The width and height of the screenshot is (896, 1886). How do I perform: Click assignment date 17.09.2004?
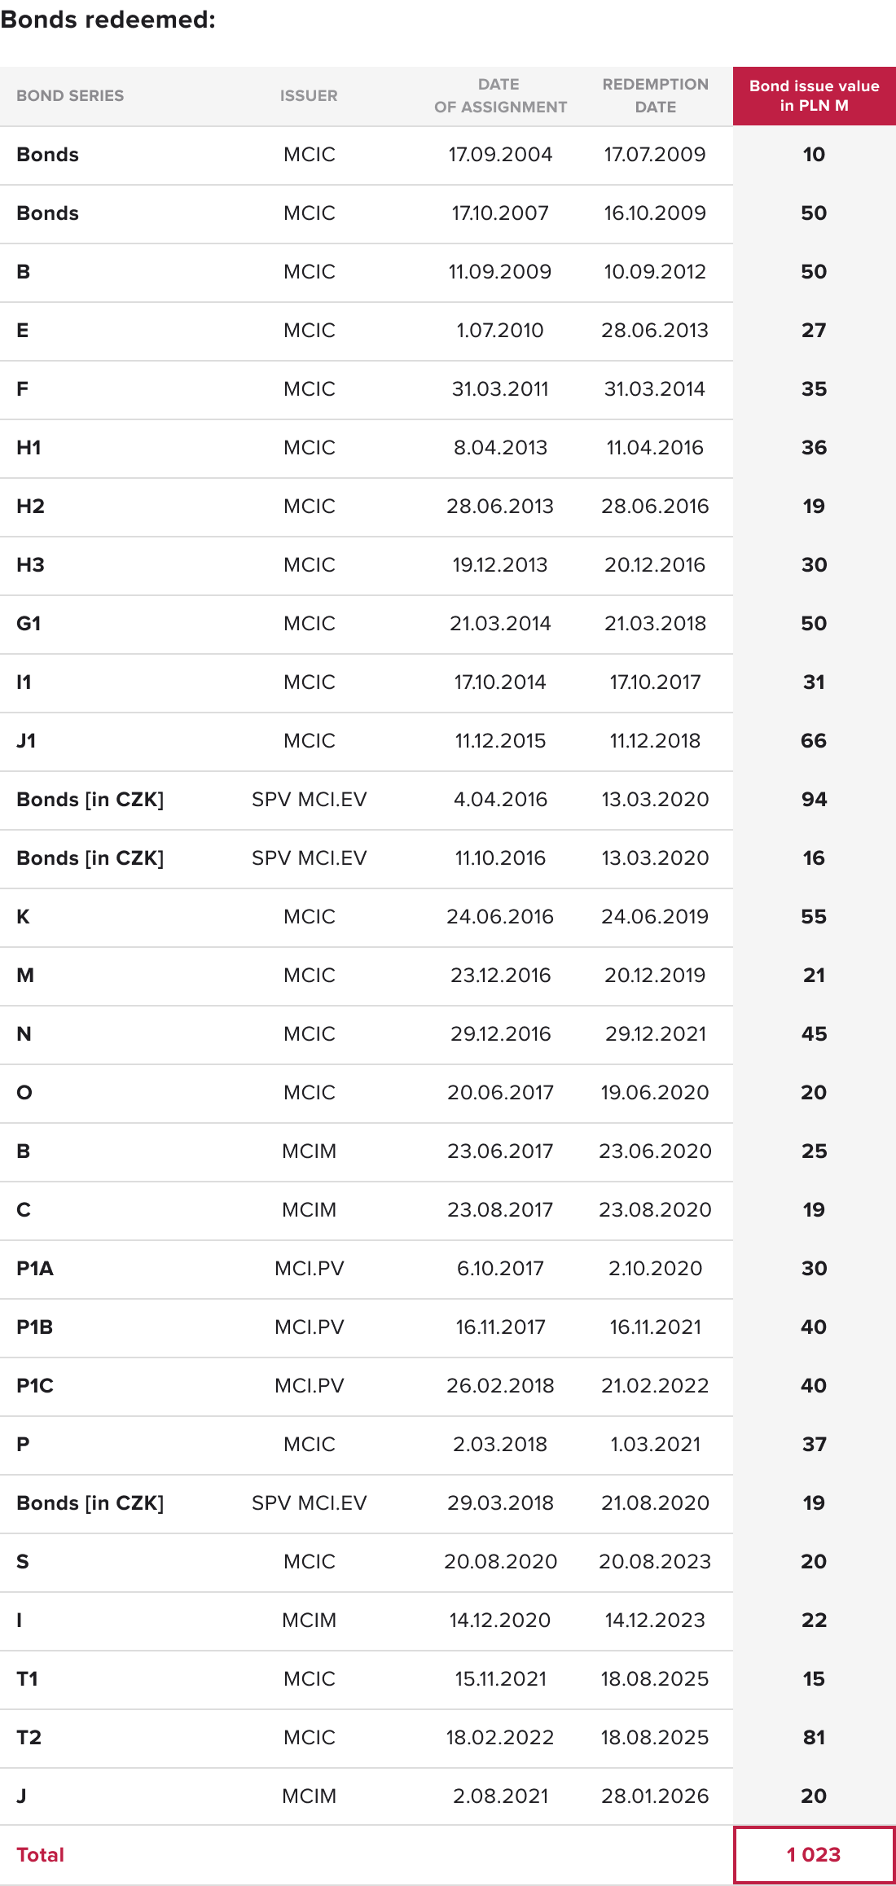tap(500, 155)
